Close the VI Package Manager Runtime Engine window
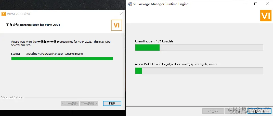The image size is (273, 116). click(267, 4)
